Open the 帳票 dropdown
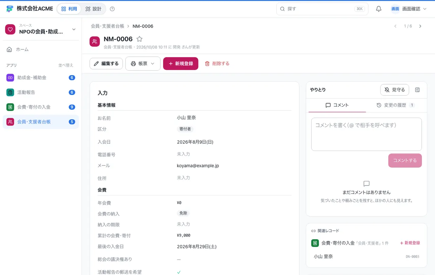 point(143,64)
